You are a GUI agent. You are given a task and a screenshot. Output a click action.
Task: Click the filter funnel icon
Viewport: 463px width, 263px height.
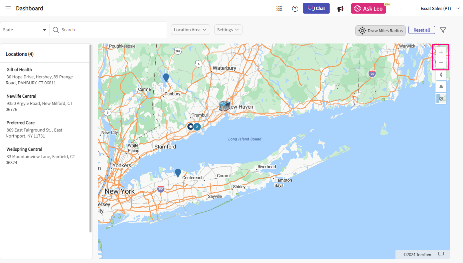(x=443, y=30)
